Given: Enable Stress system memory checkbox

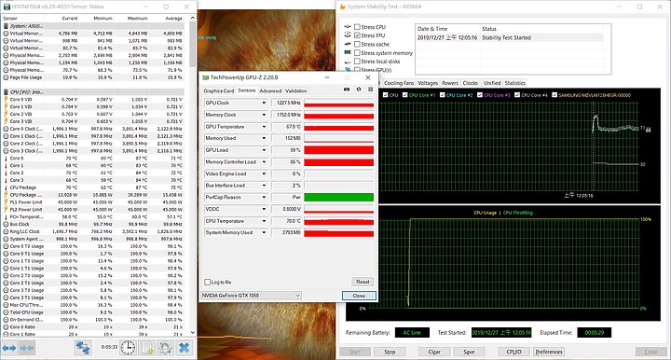Looking at the screenshot, I should (x=357, y=52).
